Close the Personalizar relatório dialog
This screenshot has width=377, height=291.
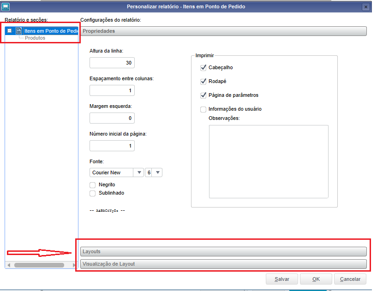point(366,7)
